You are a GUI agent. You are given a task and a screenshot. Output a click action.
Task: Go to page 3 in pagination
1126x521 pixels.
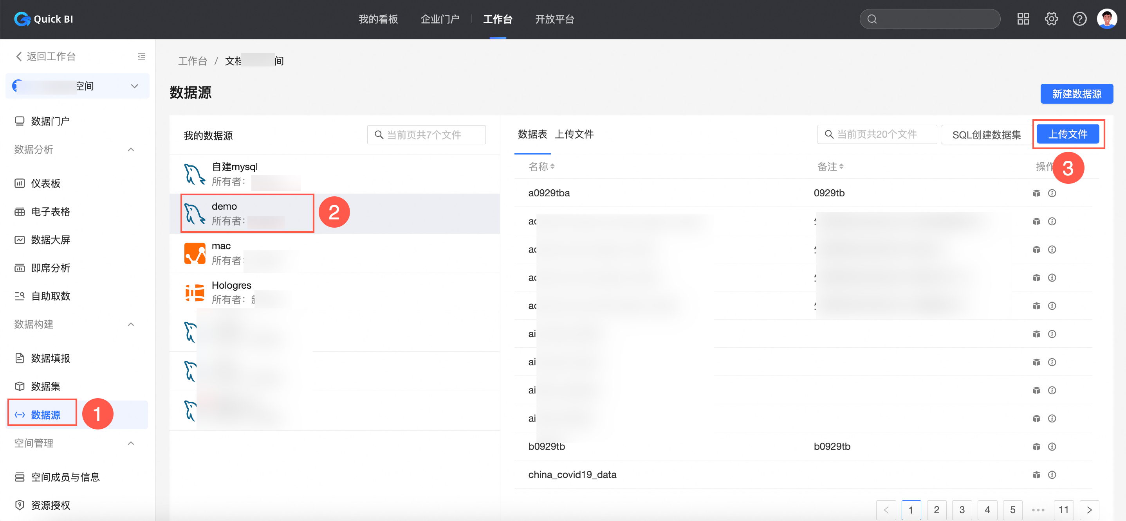[962, 510]
